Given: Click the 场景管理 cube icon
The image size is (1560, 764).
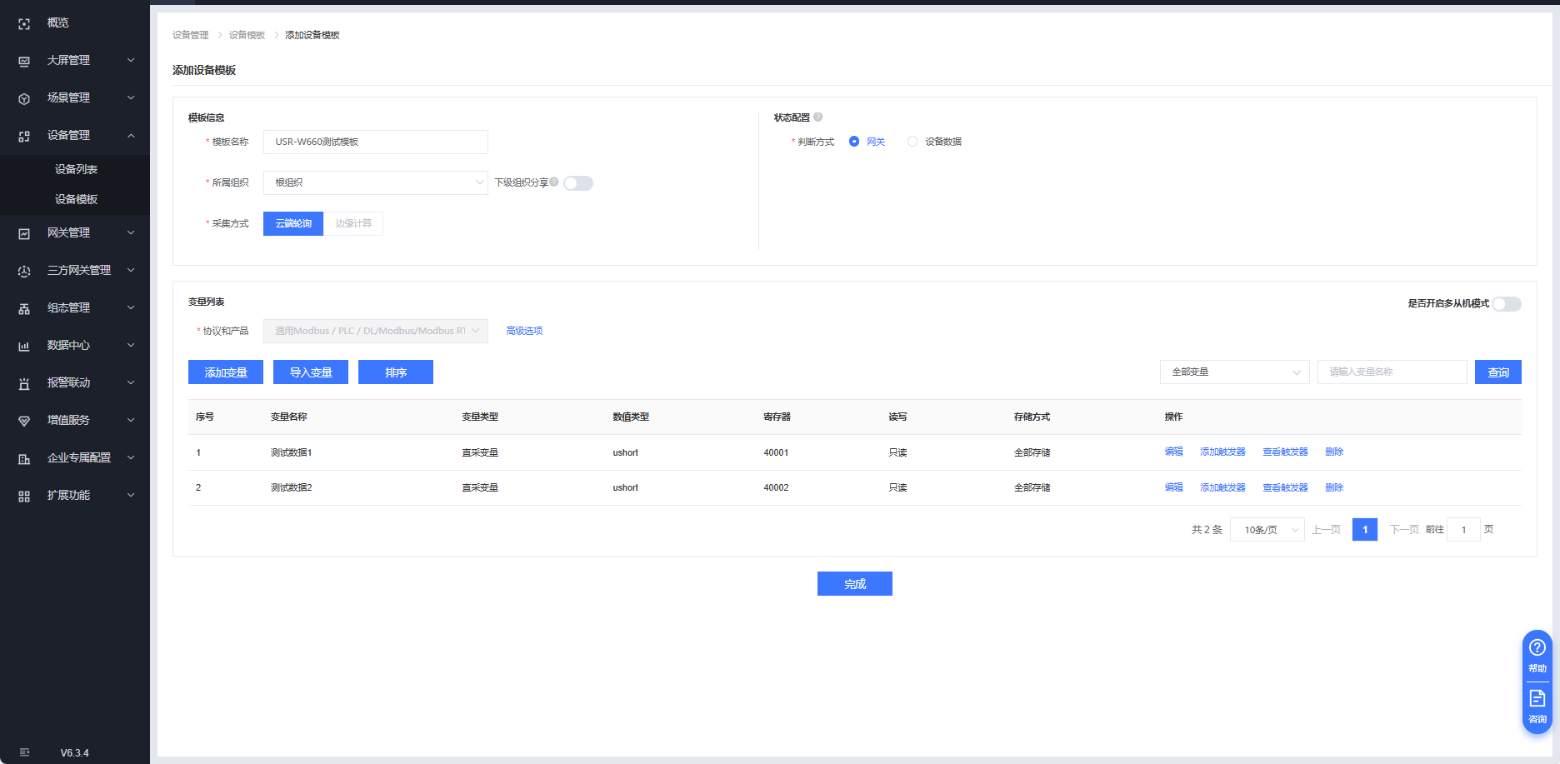Looking at the screenshot, I should (x=24, y=99).
